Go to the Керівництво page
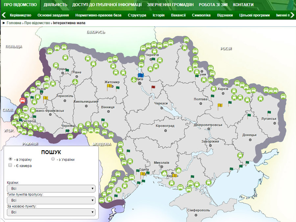 tap(21, 15)
